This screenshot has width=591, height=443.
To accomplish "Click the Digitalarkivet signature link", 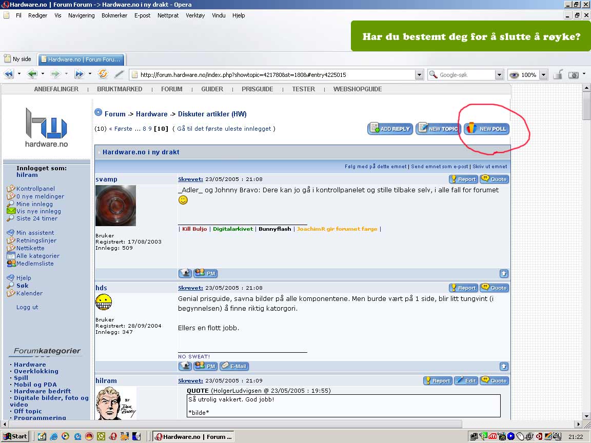I will coord(233,229).
